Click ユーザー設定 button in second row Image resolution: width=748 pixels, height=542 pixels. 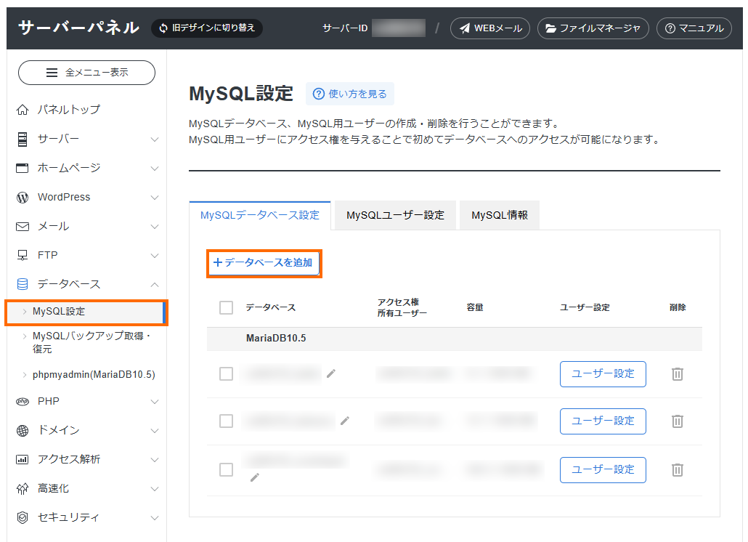pyautogui.click(x=603, y=421)
